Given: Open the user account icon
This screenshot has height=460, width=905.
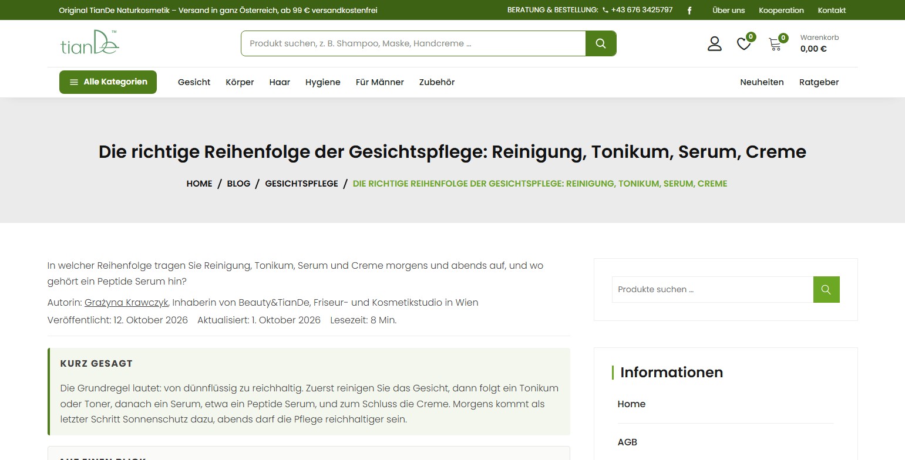Looking at the screenshot, I should point(714,43).
